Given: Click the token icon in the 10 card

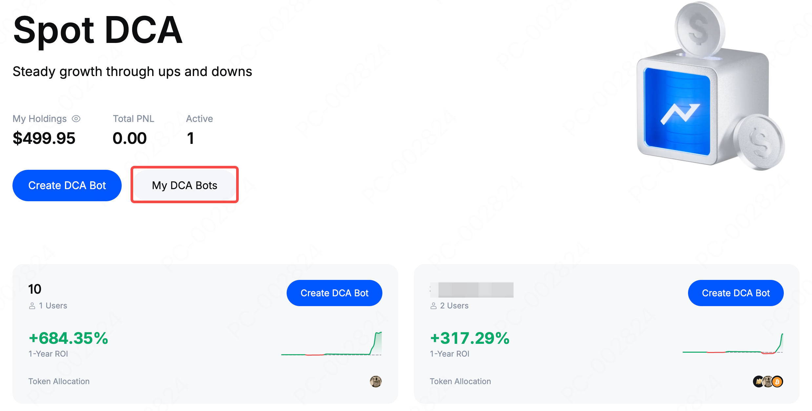Looking at the screenshot, I should [376, 382].
